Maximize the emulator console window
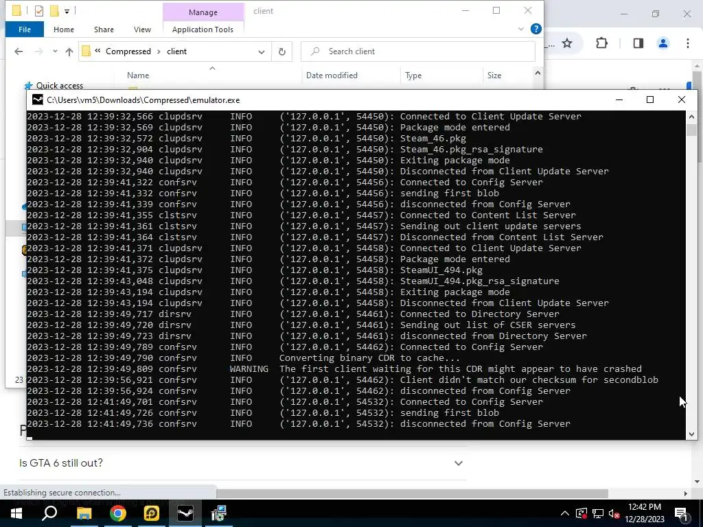703x527 pixels. (650, 99)
